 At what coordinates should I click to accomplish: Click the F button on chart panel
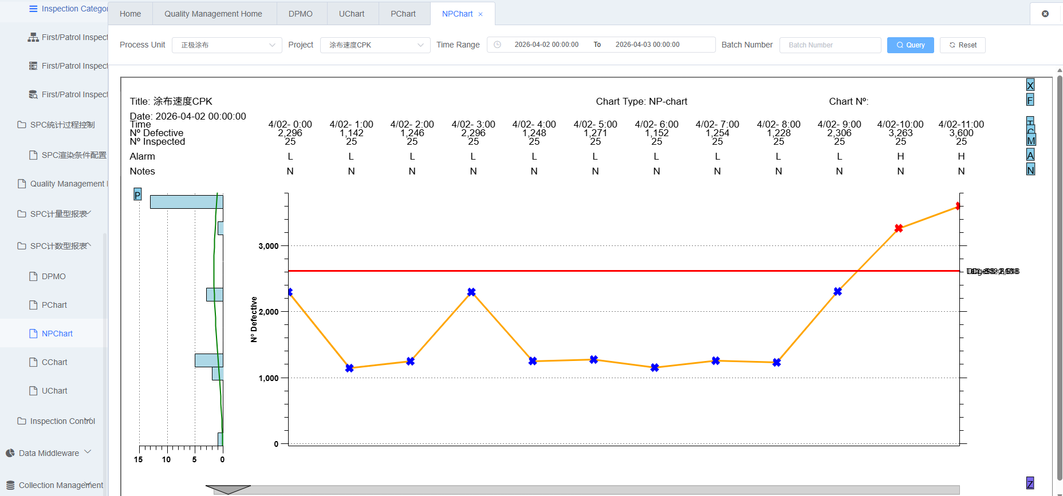tap(1030, 100)
